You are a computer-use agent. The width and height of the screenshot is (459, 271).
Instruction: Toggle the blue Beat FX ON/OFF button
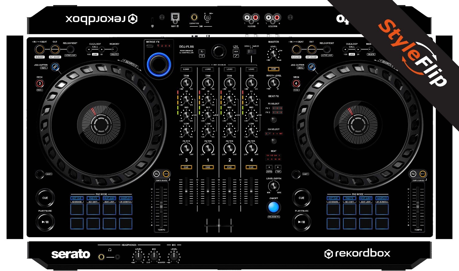point(273,207)
